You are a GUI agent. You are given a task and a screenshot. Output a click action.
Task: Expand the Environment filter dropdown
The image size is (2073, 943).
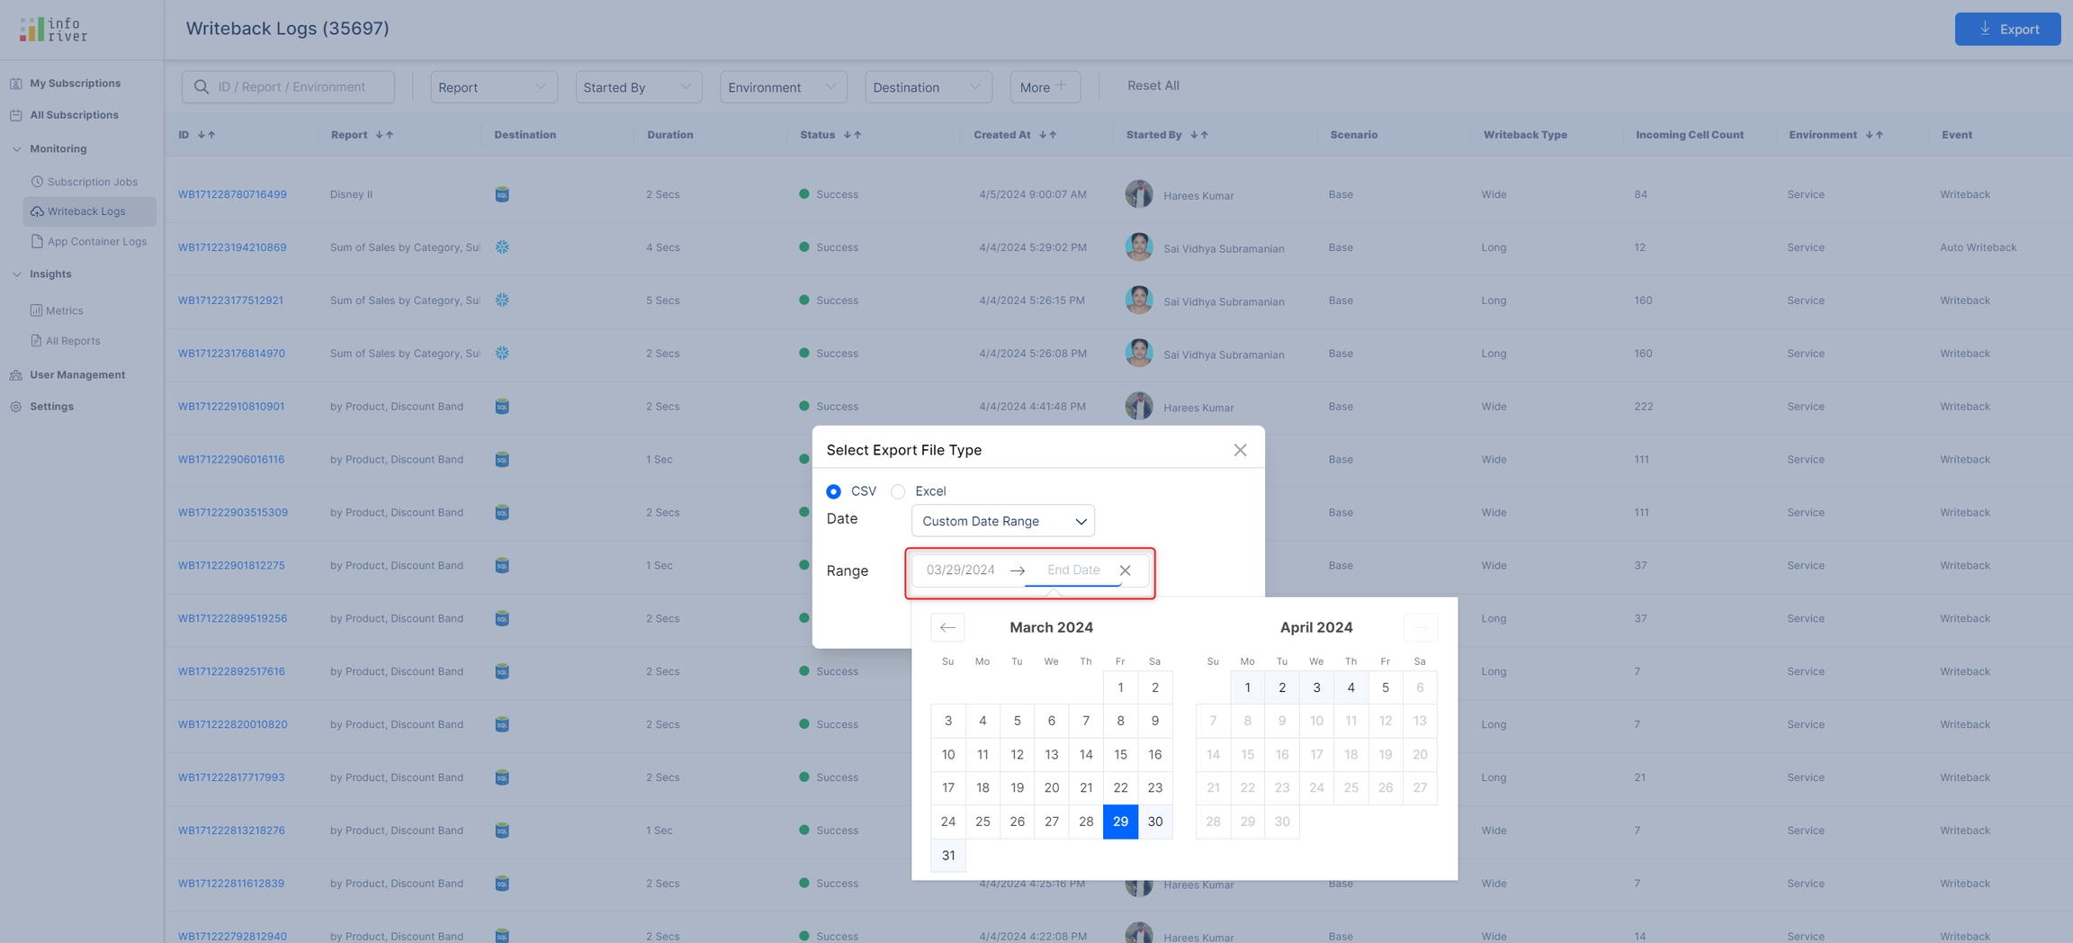coord(783,87)
